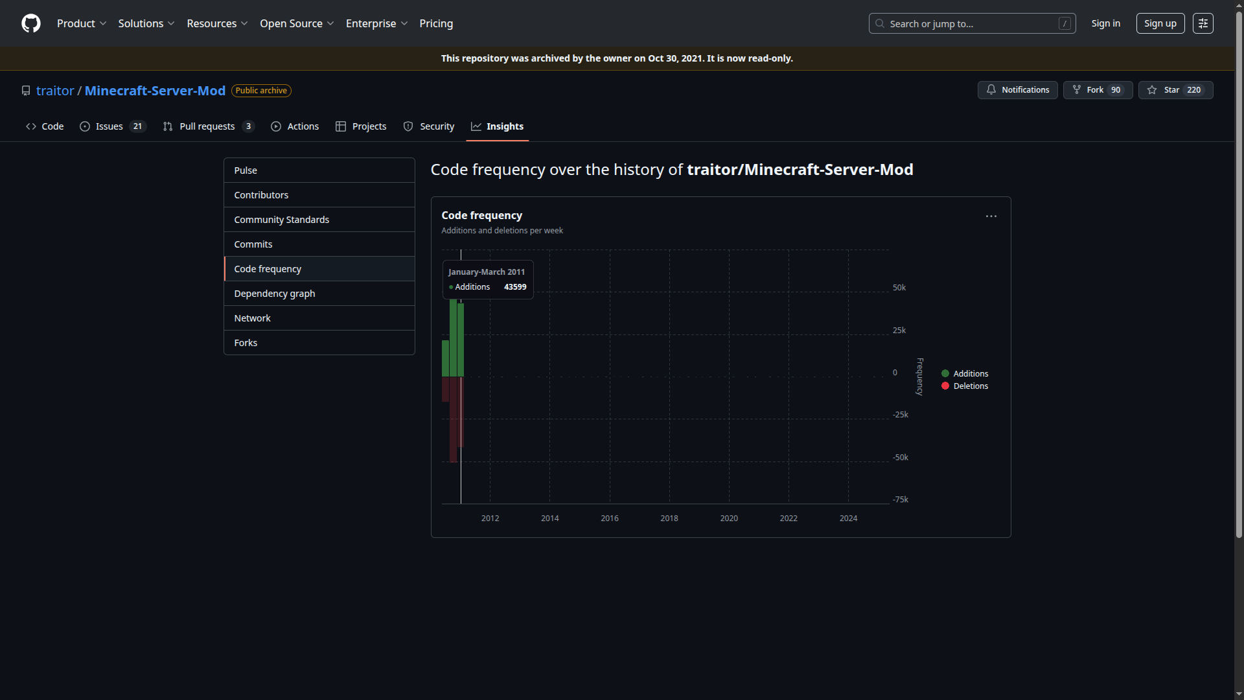Click the Search or jump to field

pyautogui.click(x=972, y=23)
